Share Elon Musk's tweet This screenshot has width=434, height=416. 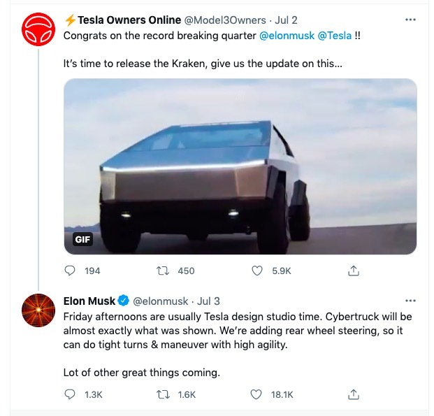(x=354, y=394)
